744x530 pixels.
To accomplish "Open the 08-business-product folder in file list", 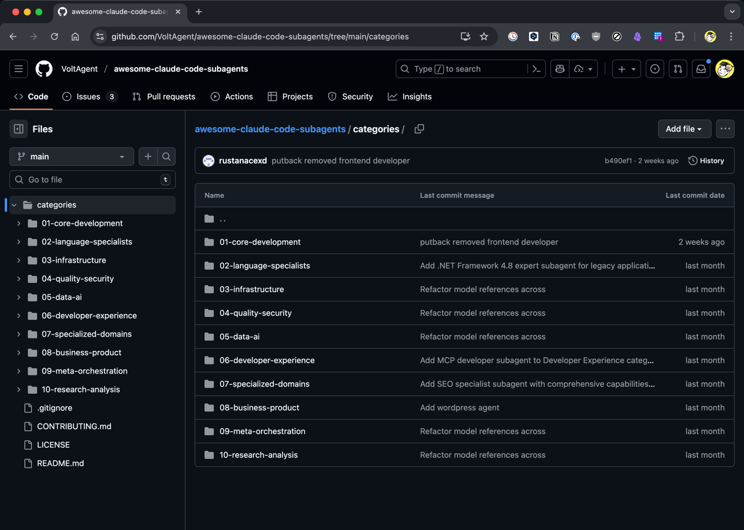I will [x=259, y=408].
